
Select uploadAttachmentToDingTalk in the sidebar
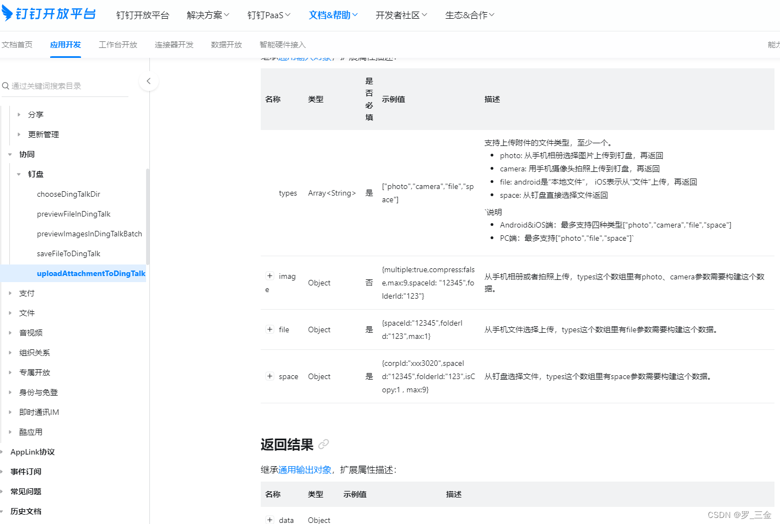pos(91,273)
